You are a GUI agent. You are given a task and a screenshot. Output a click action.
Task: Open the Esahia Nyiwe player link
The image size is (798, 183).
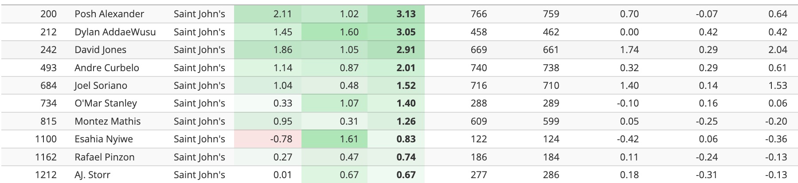click(x=103, y=139)
